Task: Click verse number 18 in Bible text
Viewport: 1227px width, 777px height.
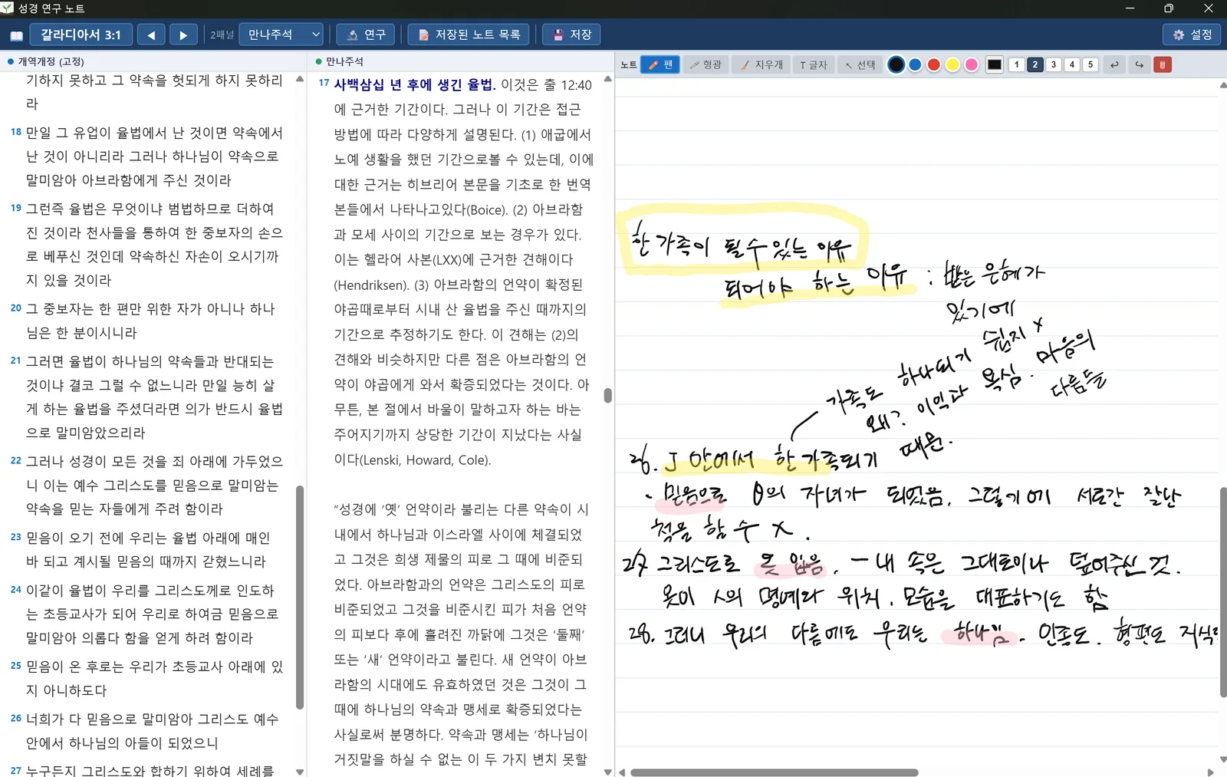Action: tap(15, 132)
